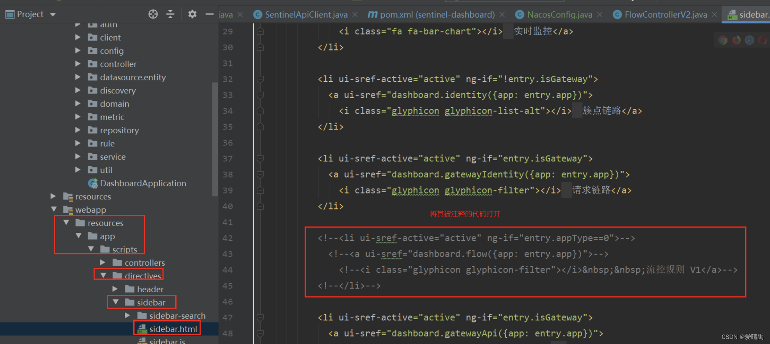Collapse the app folder
This screenshot has height=344, width=770.
[x=79, y=236]
